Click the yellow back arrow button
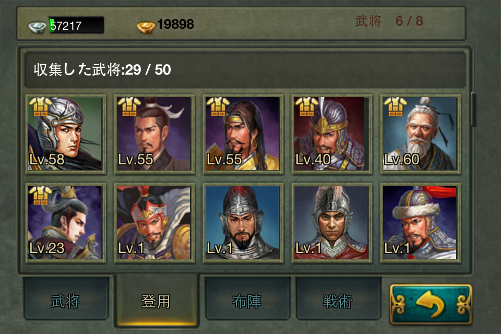501x334 pixels. click(x=431, y=305)
